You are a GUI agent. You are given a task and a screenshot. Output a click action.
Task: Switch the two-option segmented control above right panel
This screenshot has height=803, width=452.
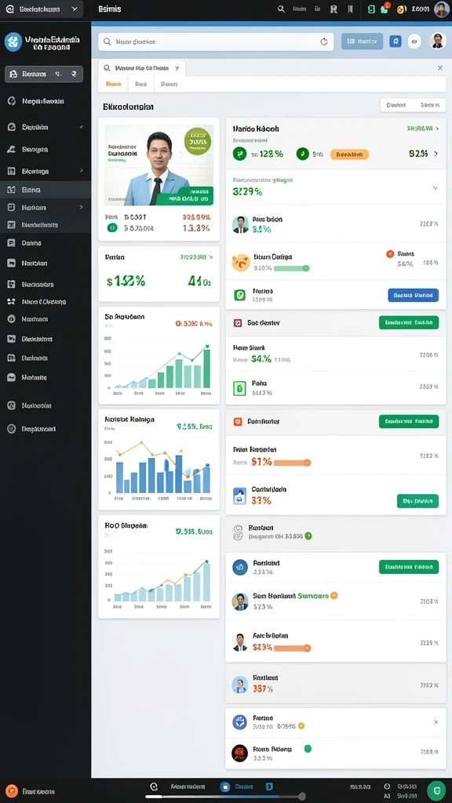pyautogui.click(x=413, y=105)
